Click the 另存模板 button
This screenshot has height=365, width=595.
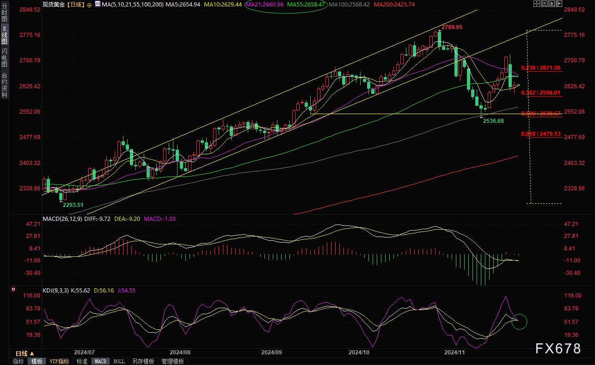(x=143, y=361)
